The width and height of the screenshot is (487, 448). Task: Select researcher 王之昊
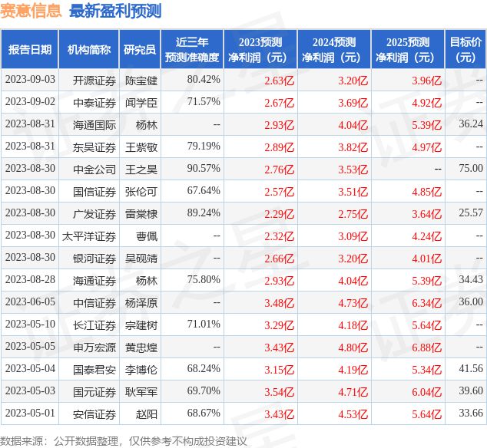[141, 170]
